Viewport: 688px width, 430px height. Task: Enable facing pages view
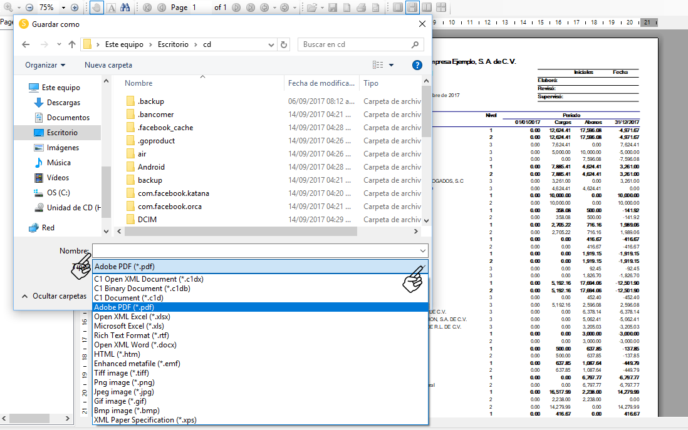pos(427,8)
